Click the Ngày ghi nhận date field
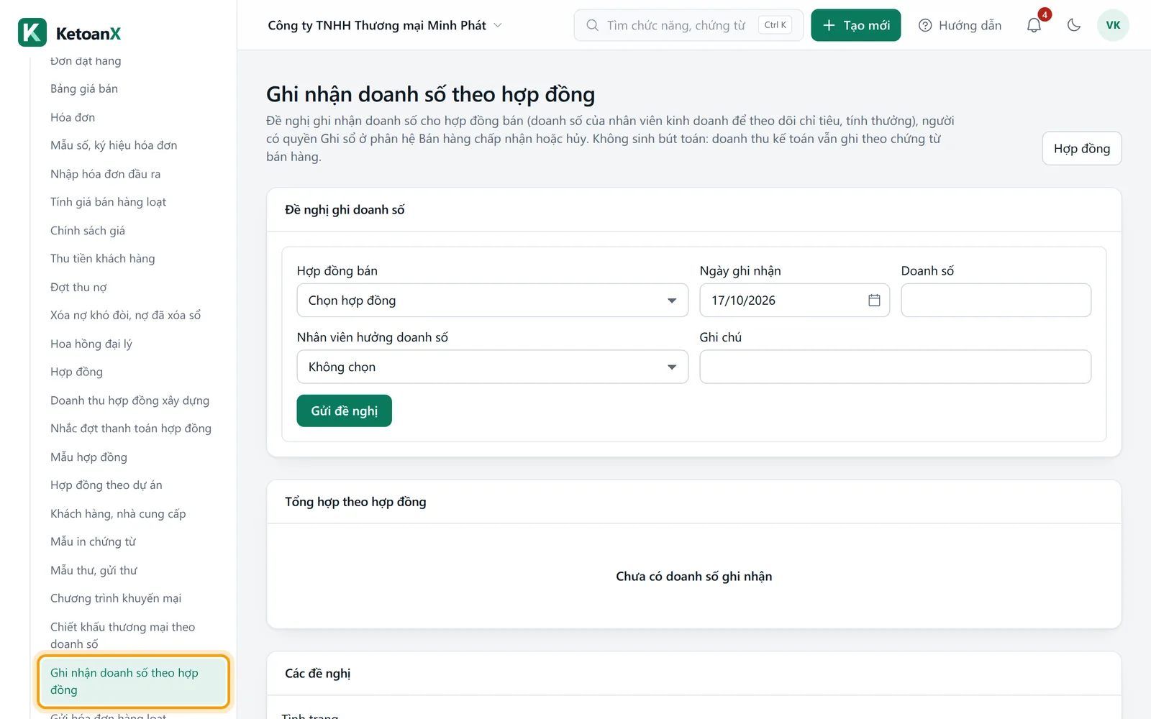The width and height of the screenshot is (1151, 719). [795, 301]
